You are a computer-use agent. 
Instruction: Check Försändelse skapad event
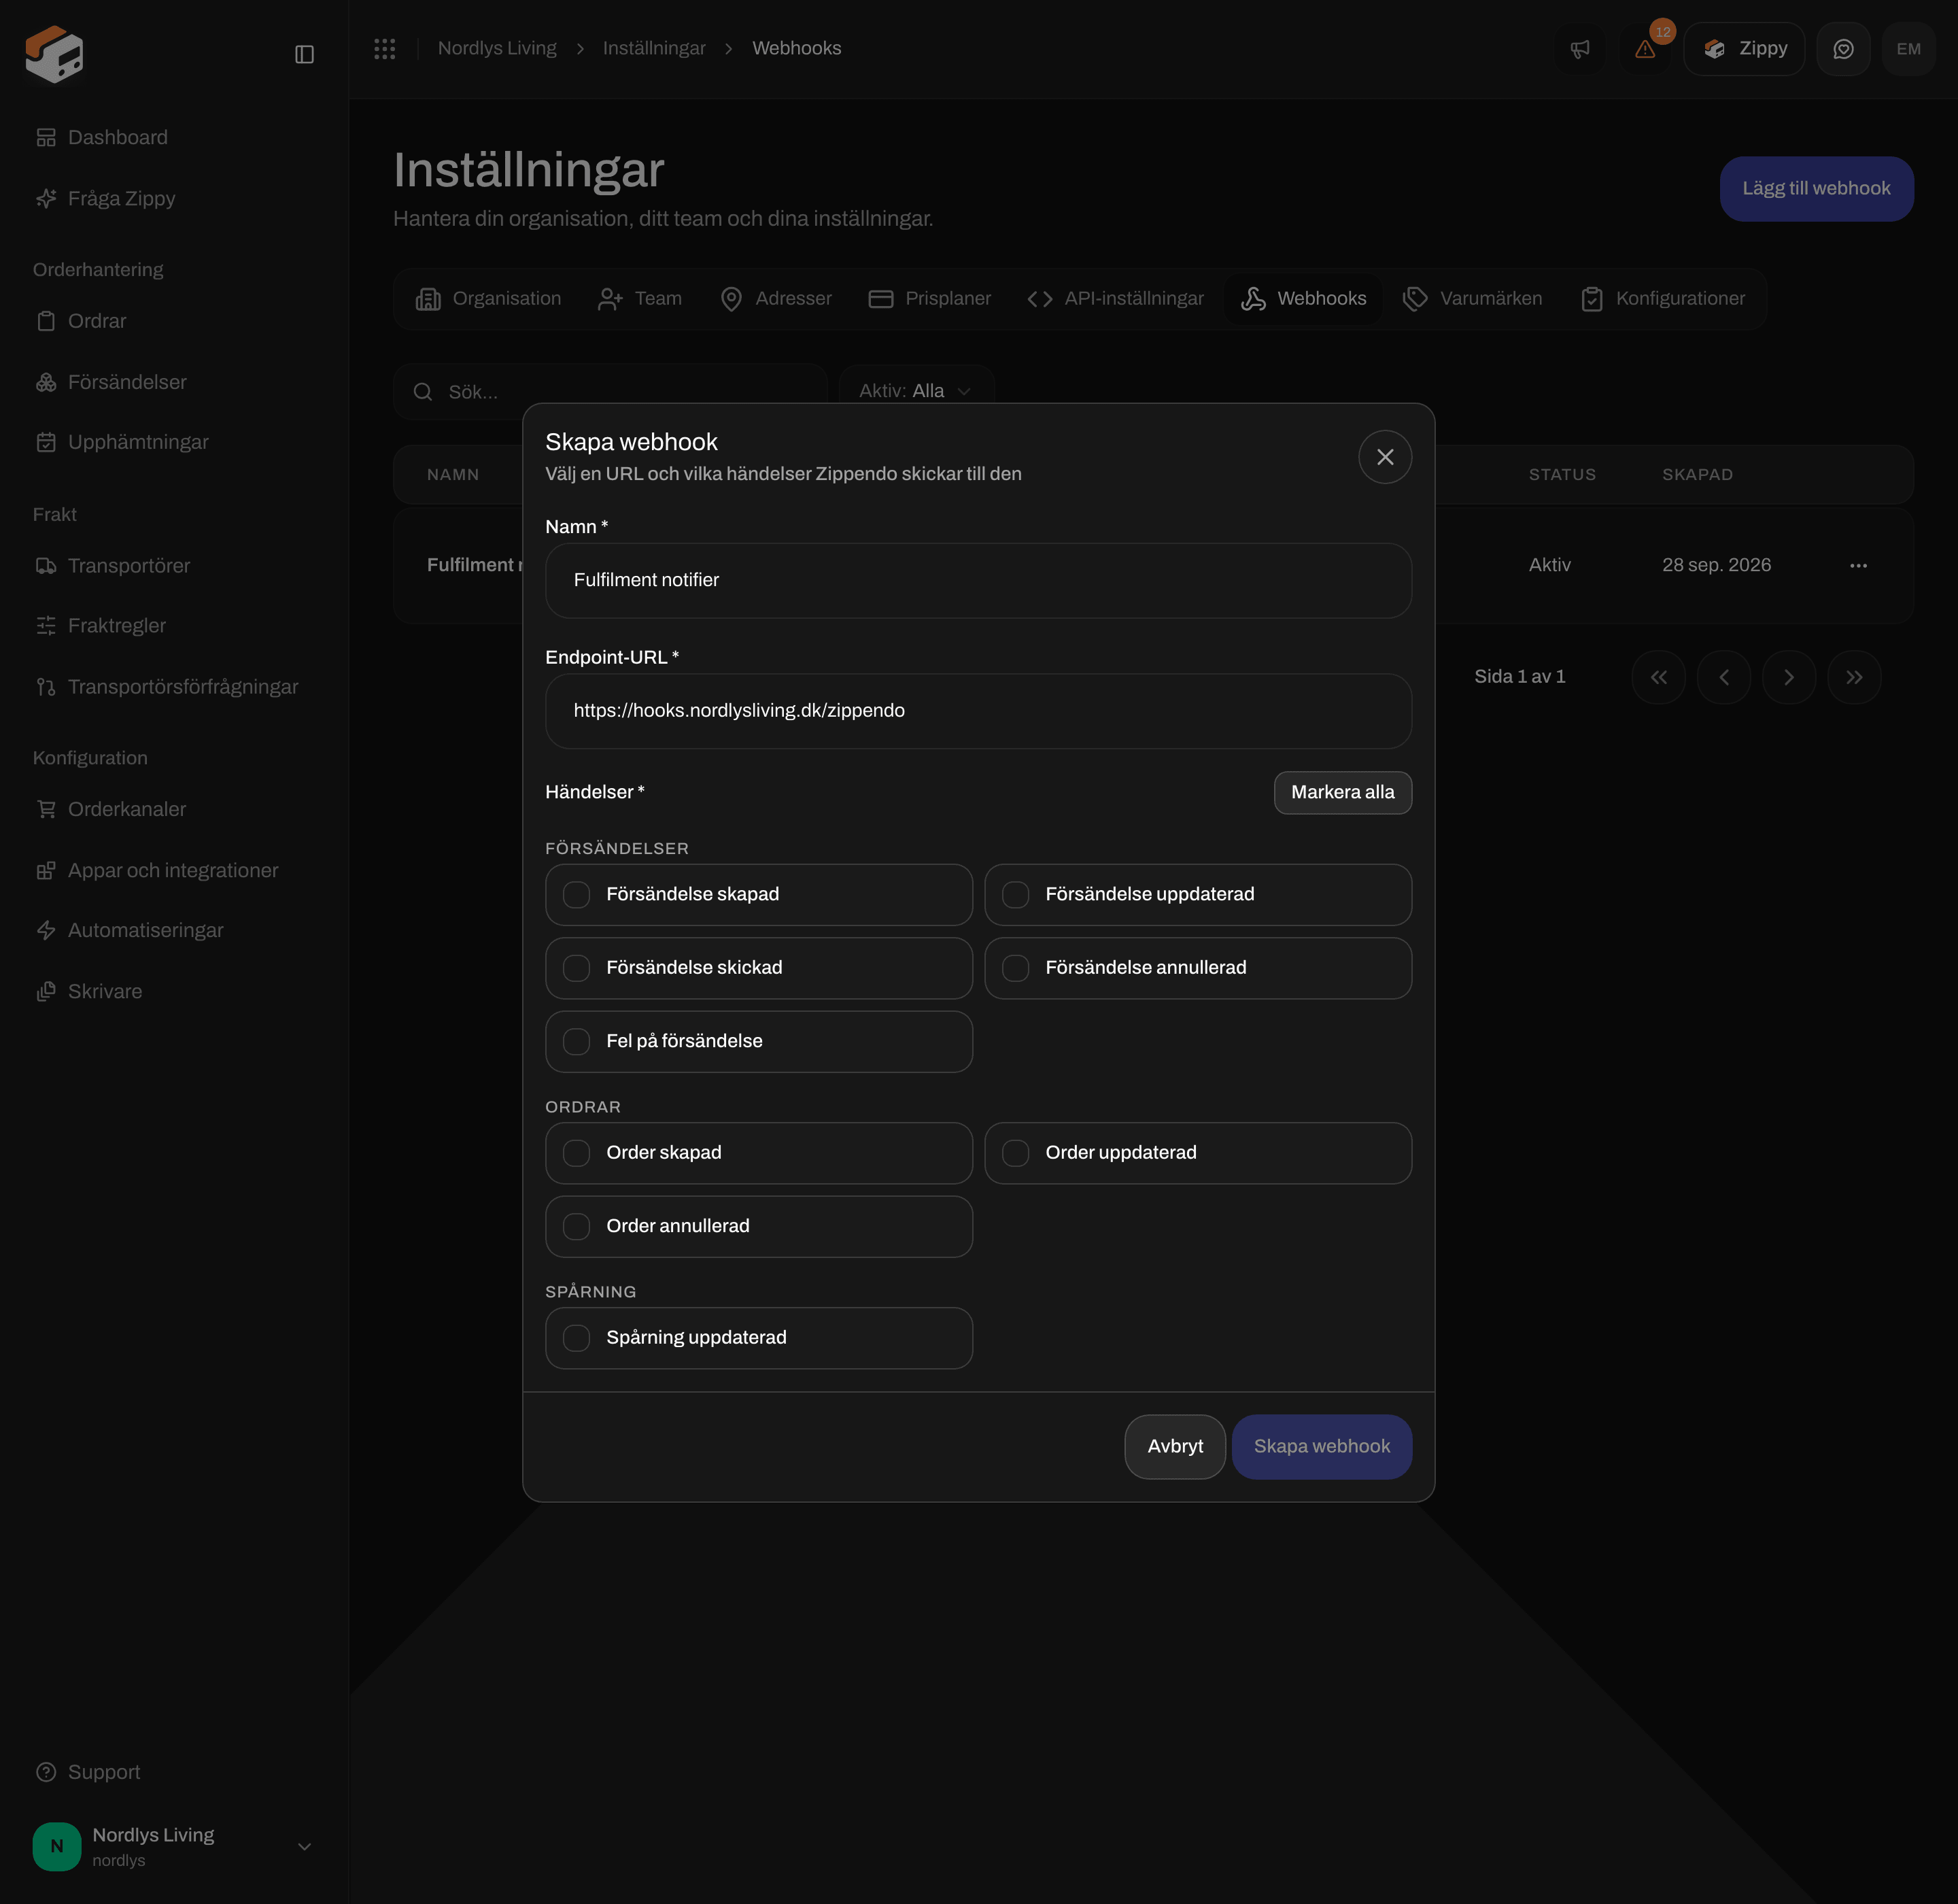click(x=759, y=895)
